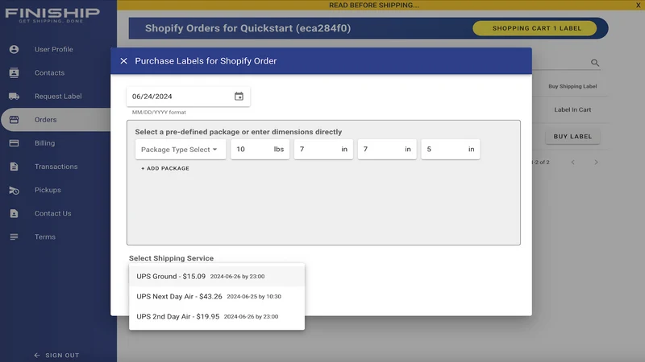The image size is (645, 362).
Task: Click the Read Before Shipping banner text
Action: point(374,5)
